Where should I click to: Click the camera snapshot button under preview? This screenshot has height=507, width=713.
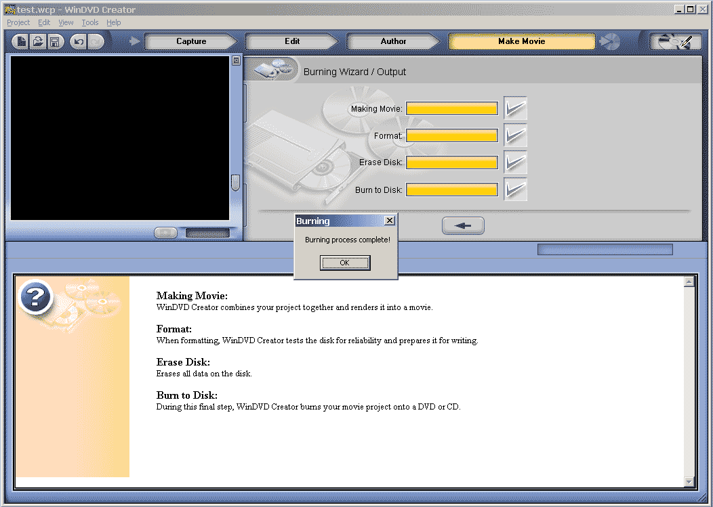tap(165, 233)
